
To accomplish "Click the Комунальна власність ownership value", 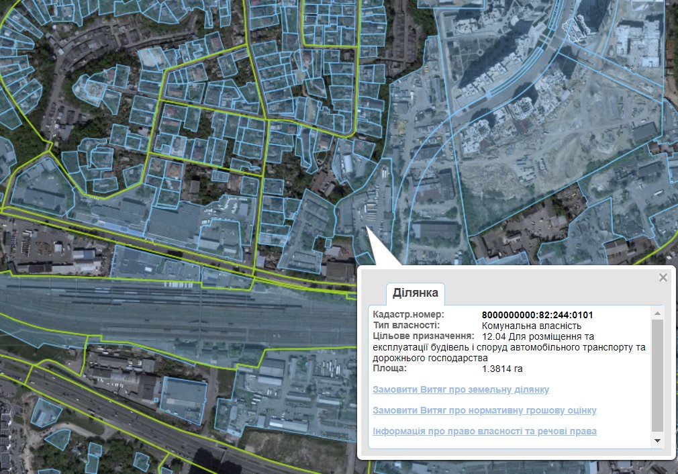I will tap(526, 326).
